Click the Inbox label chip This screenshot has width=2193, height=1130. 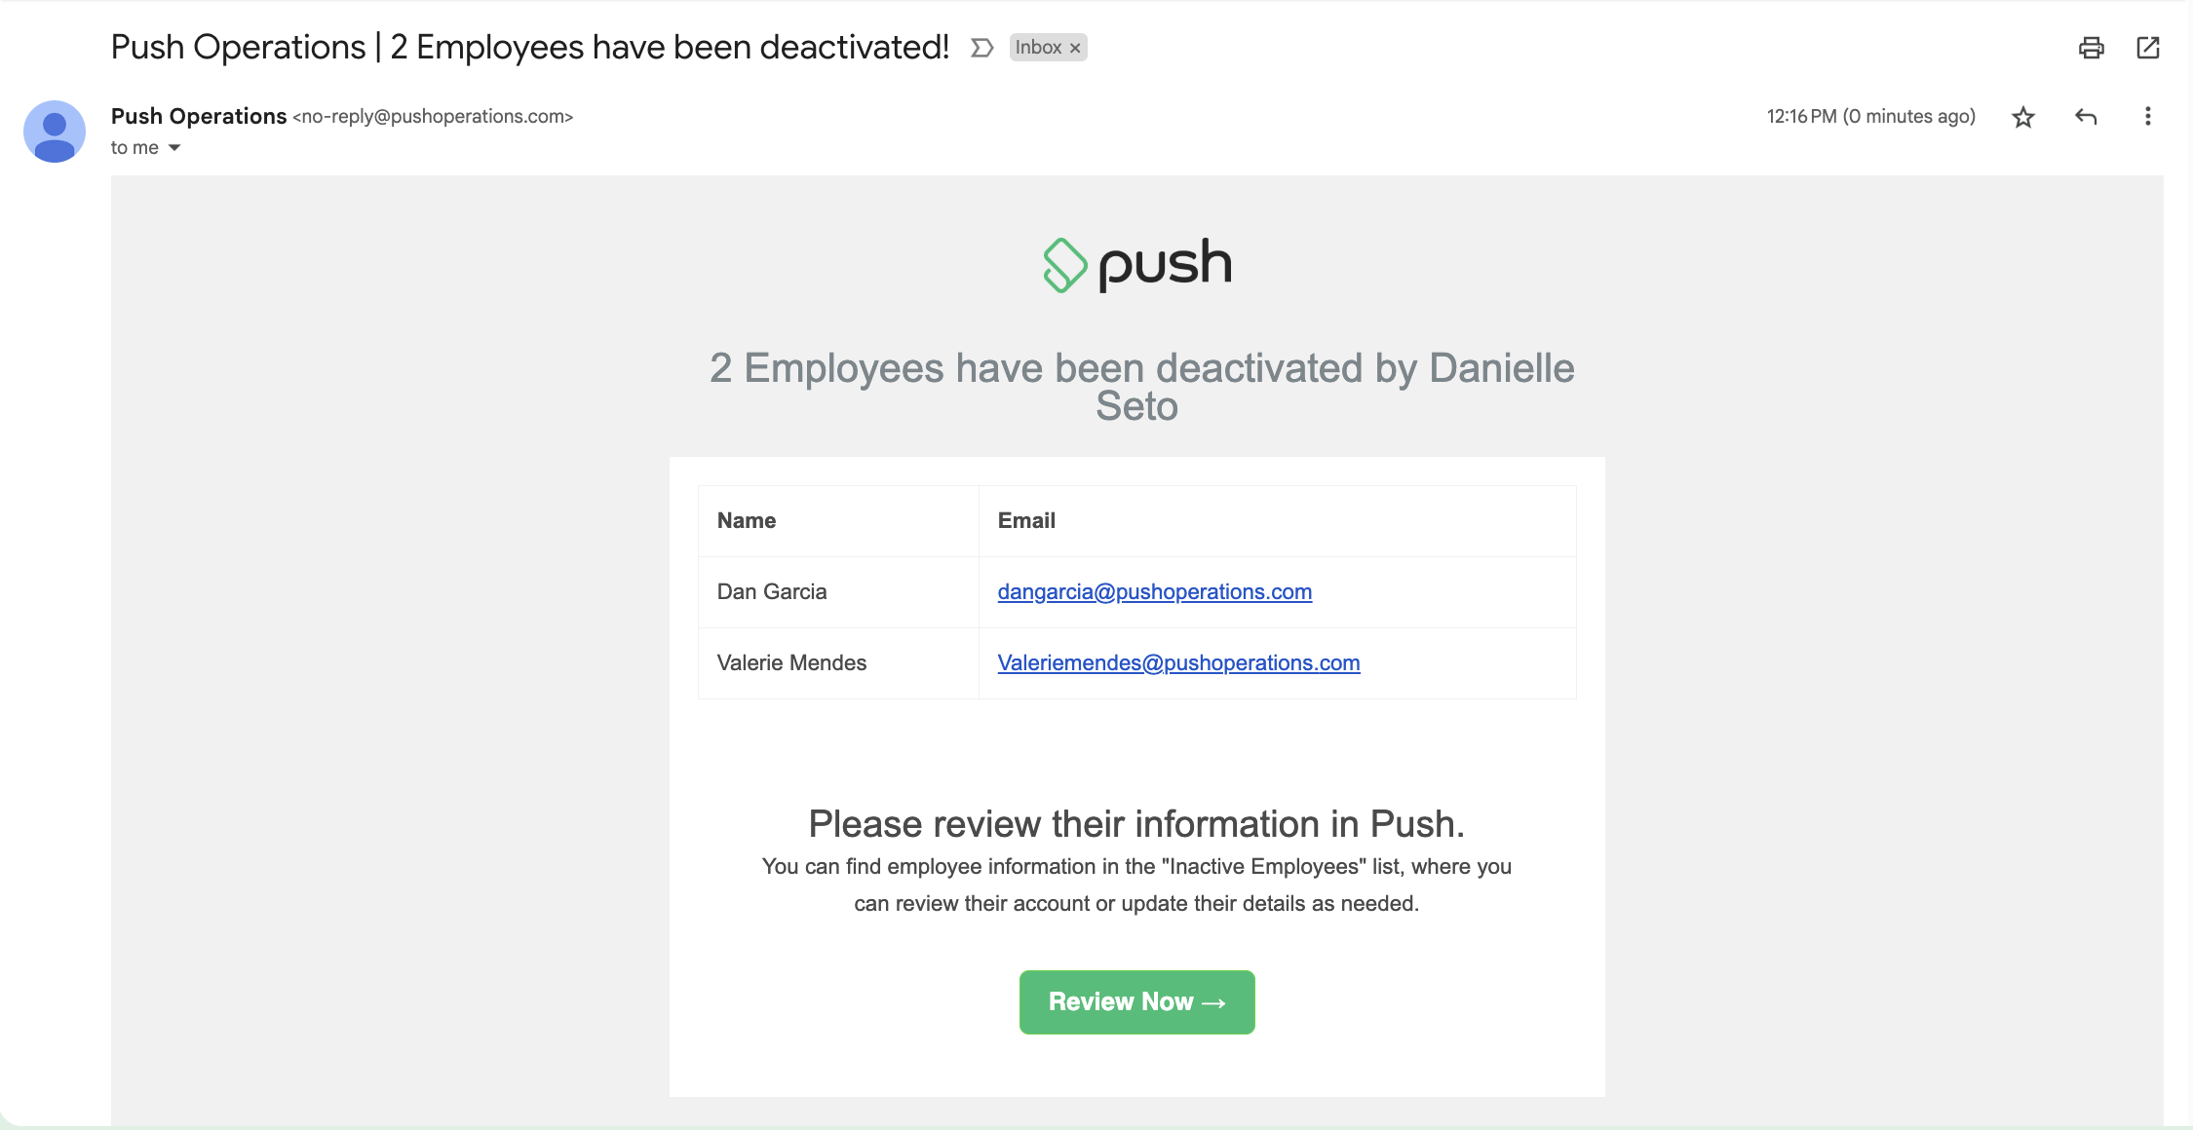point(1039,47)
